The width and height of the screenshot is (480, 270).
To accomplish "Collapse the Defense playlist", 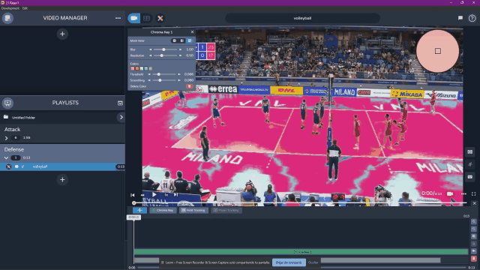I will (6, 158).
